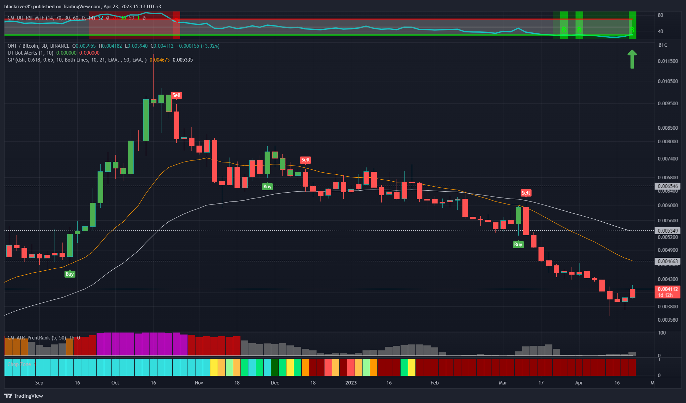The width and height of the screenshot is (686, 403).
Task: Click the Apr label on time axis
Action: [x=579, y=383]
